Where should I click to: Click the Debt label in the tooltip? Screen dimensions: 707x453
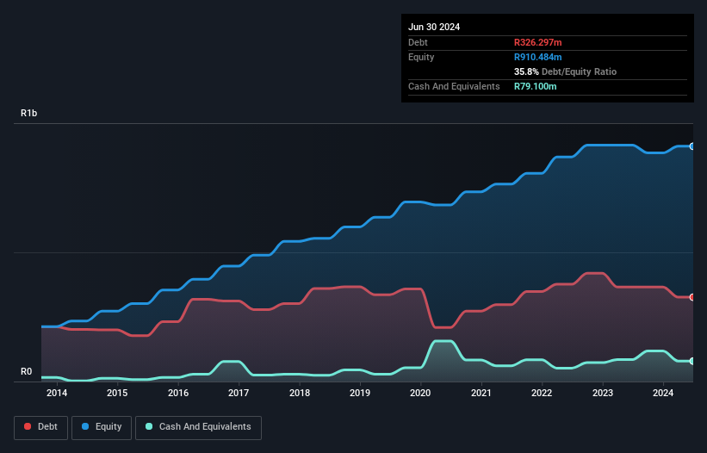coord(418,42)
